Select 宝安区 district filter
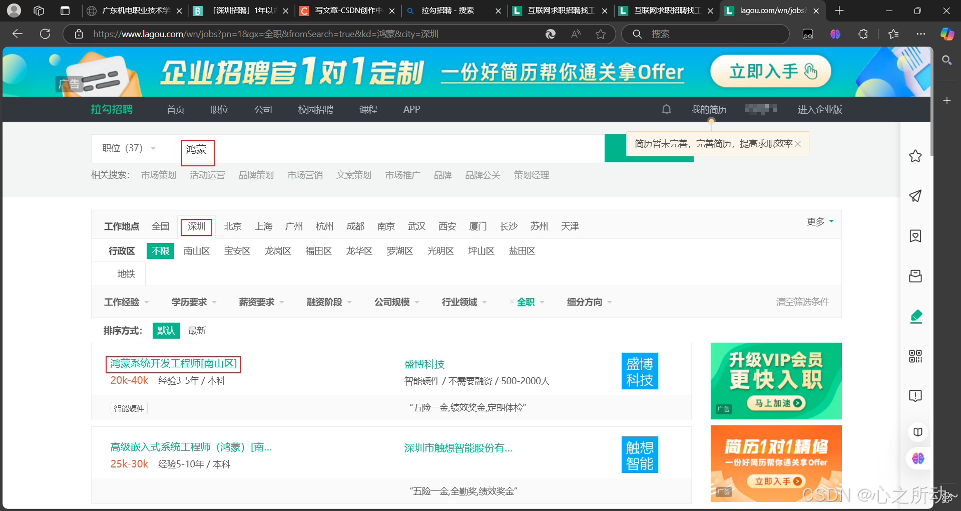The width and height of the screenshot is (961, 511). pyautogui.click(x=237, y=251)
